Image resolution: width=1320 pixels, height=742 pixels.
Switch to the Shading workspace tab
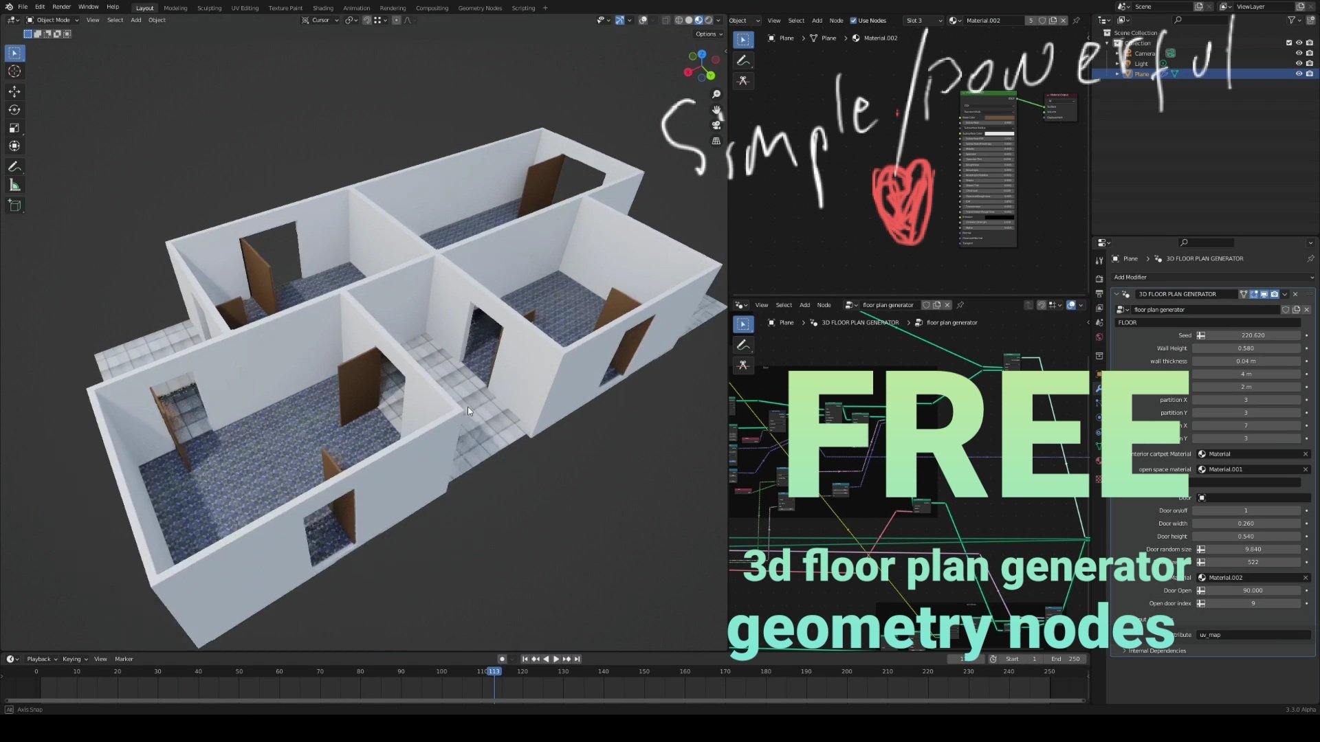click(x=322, y=8)
